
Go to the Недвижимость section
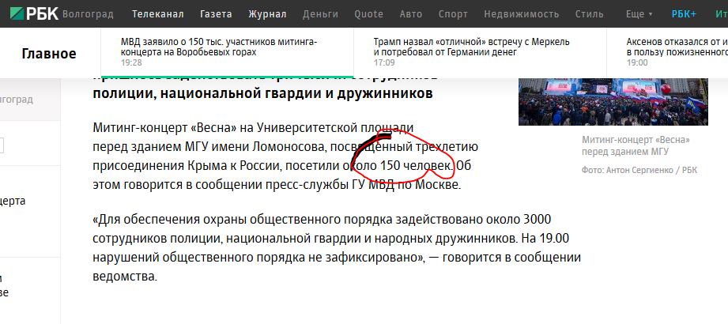522,14
